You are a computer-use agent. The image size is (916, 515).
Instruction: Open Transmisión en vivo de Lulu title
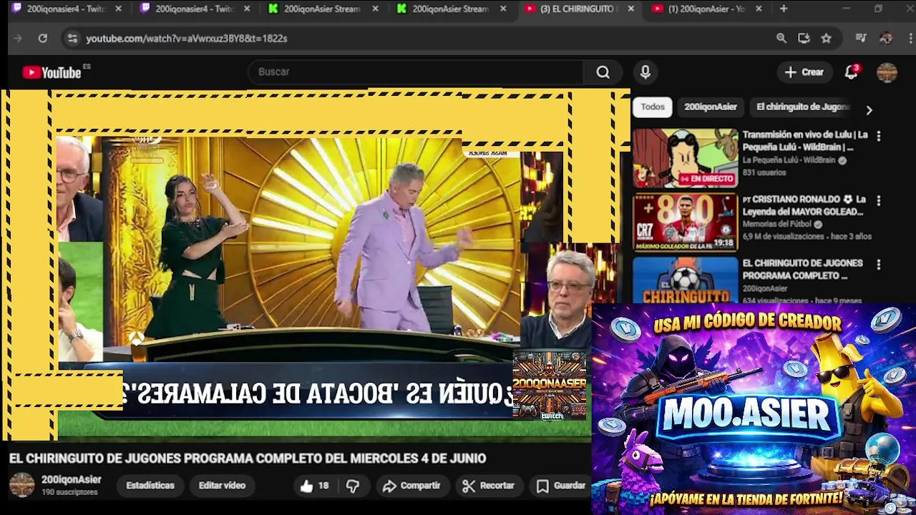tap(805, 140)
